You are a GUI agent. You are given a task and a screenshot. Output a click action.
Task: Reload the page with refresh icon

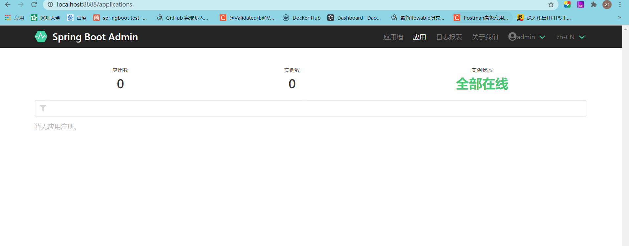click(34, 5)
